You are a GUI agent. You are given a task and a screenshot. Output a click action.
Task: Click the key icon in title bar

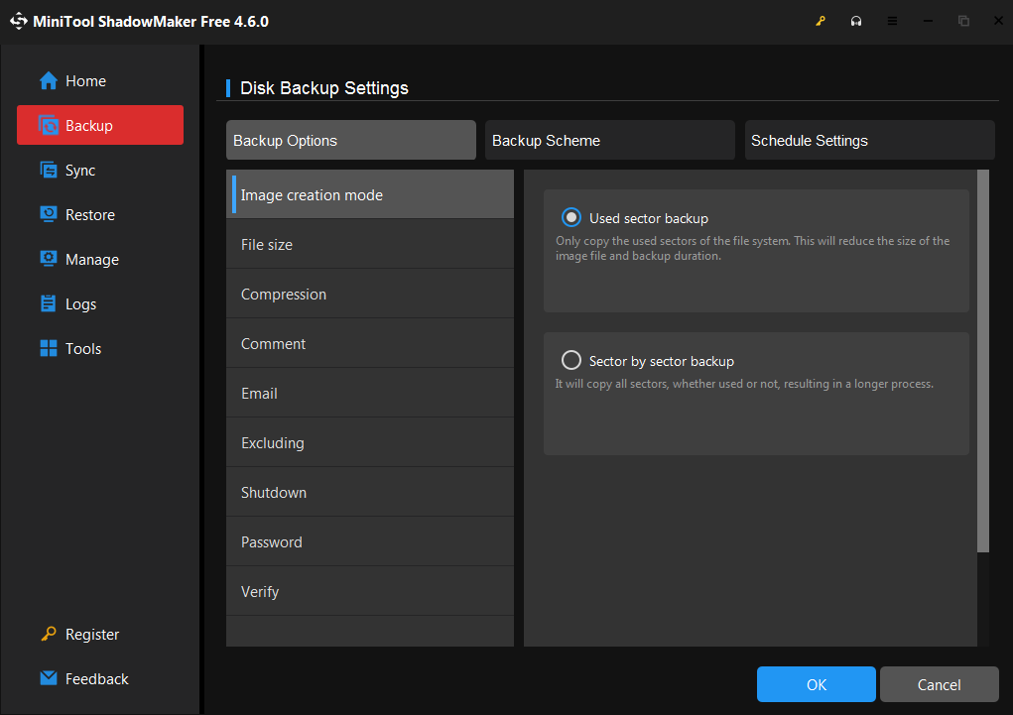821,21
